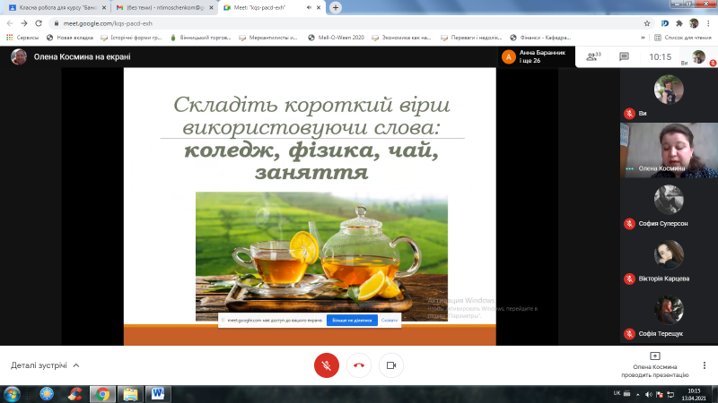Expand the hidden bookmarks chevron
Viewport: 718px width, 403px height.
(643, 38)
